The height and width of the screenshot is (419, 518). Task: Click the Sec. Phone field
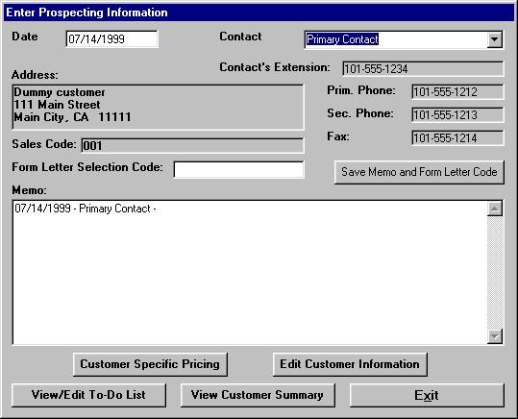(x=457, y=115)
